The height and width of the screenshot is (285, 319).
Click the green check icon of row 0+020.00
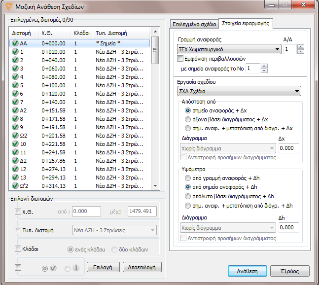[15, 52]
